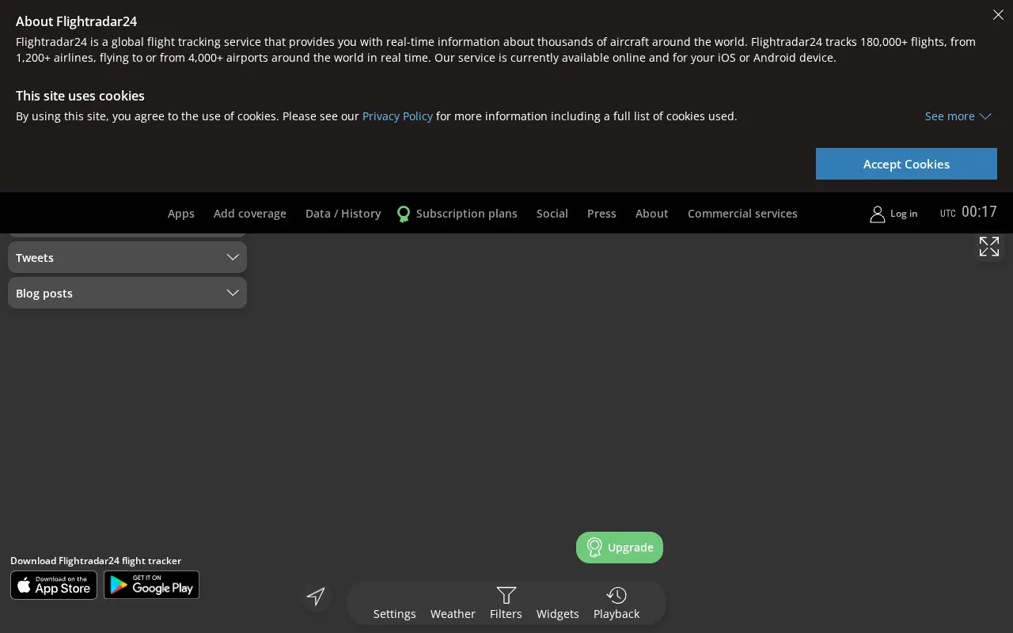Click the "This site uses cookies" heading
This screenshot has height=633, width=1013.
point(80,96)
